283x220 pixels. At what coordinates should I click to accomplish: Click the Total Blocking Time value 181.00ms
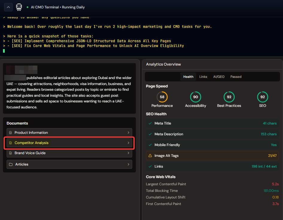click(271, 191)
